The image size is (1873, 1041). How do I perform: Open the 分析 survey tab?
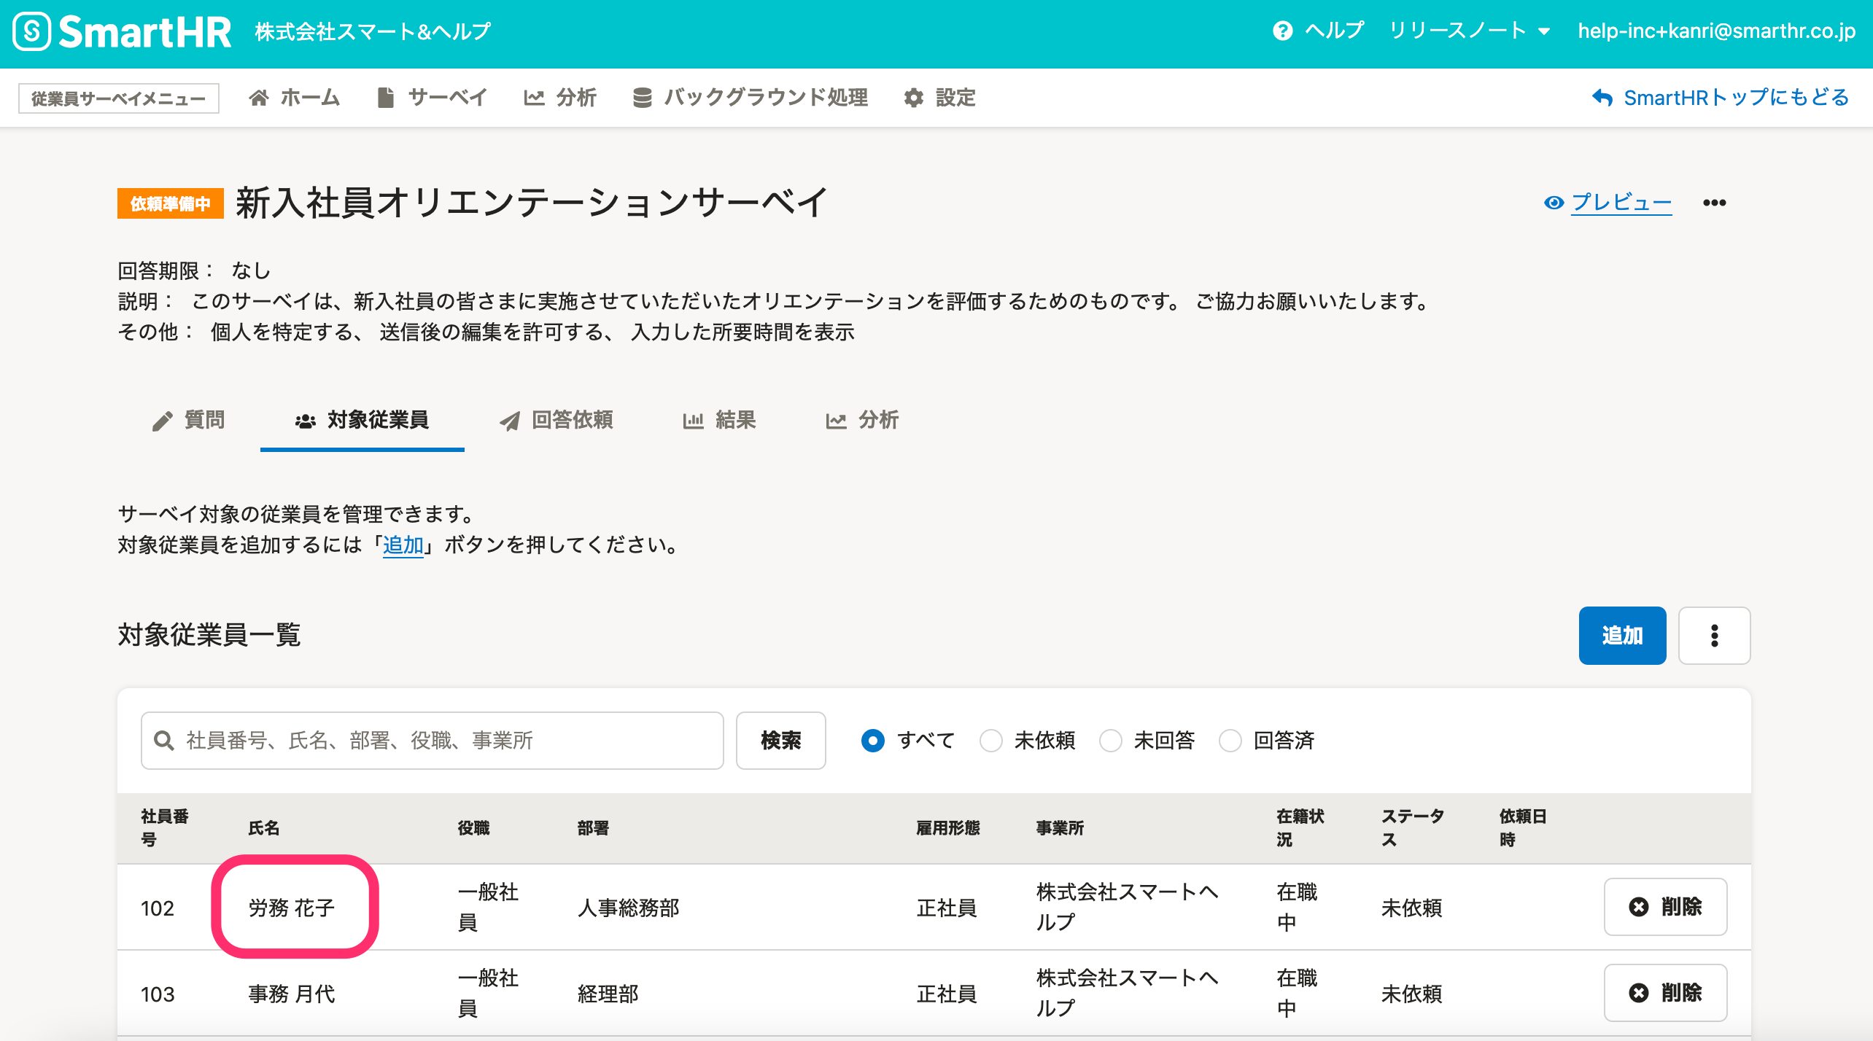pyautogui.click(x=862, y=420)
